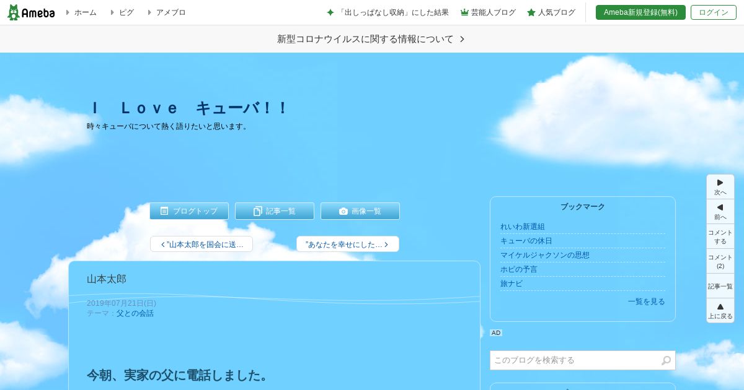Click crown icon beside 芸能人ブログ

(464, 12)
